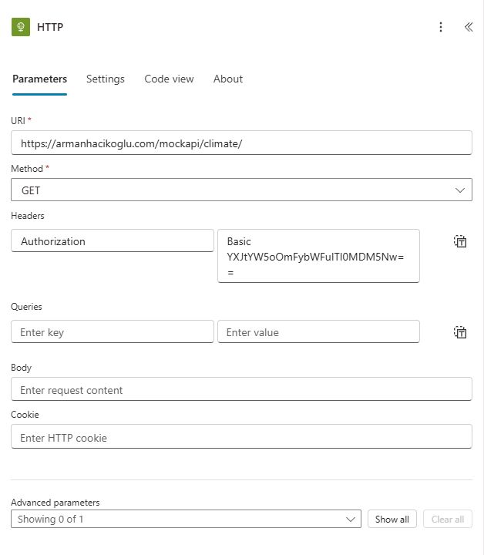Screen dimensions: 484x555
Task: Open the three-dot more options menu
Action: tap(441, 27)
